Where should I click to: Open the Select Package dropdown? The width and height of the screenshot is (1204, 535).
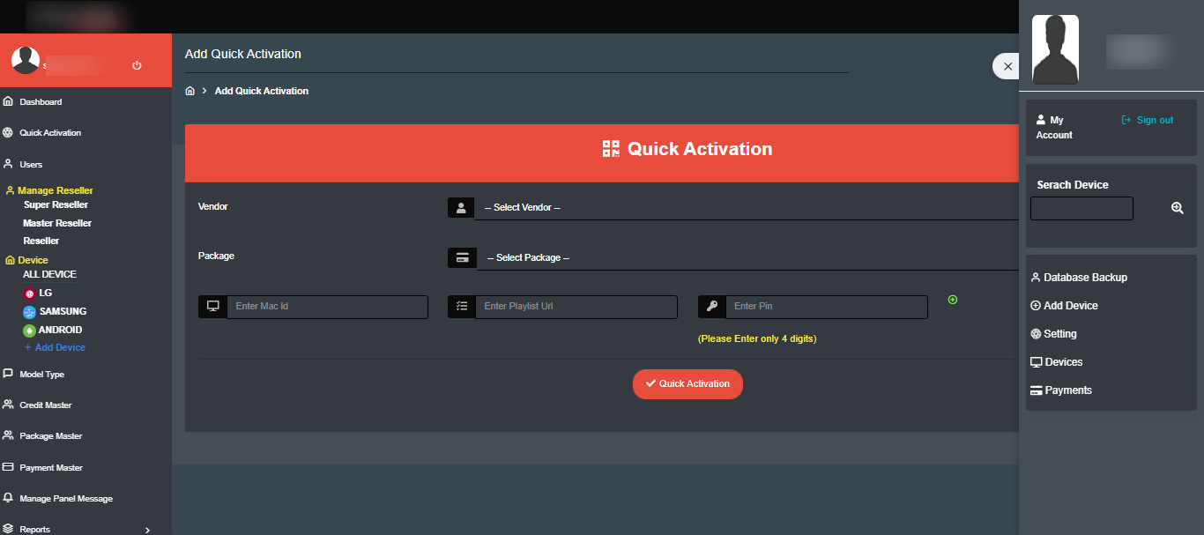pos(745,258)
